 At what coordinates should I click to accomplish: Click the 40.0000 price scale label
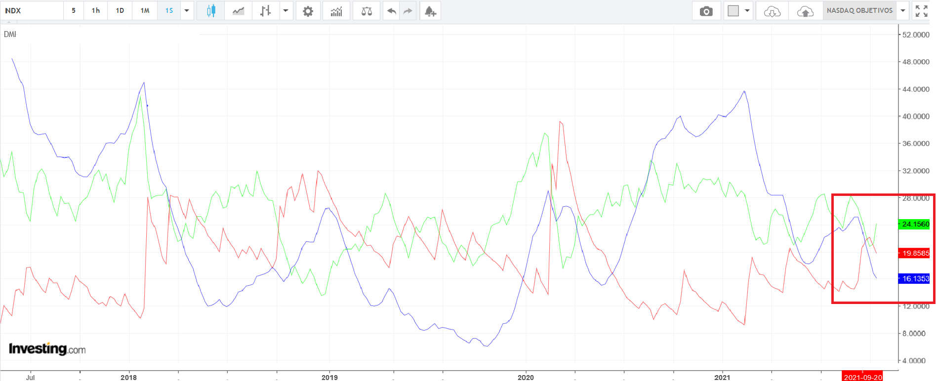pyautogui.click(x=916, y=116)
